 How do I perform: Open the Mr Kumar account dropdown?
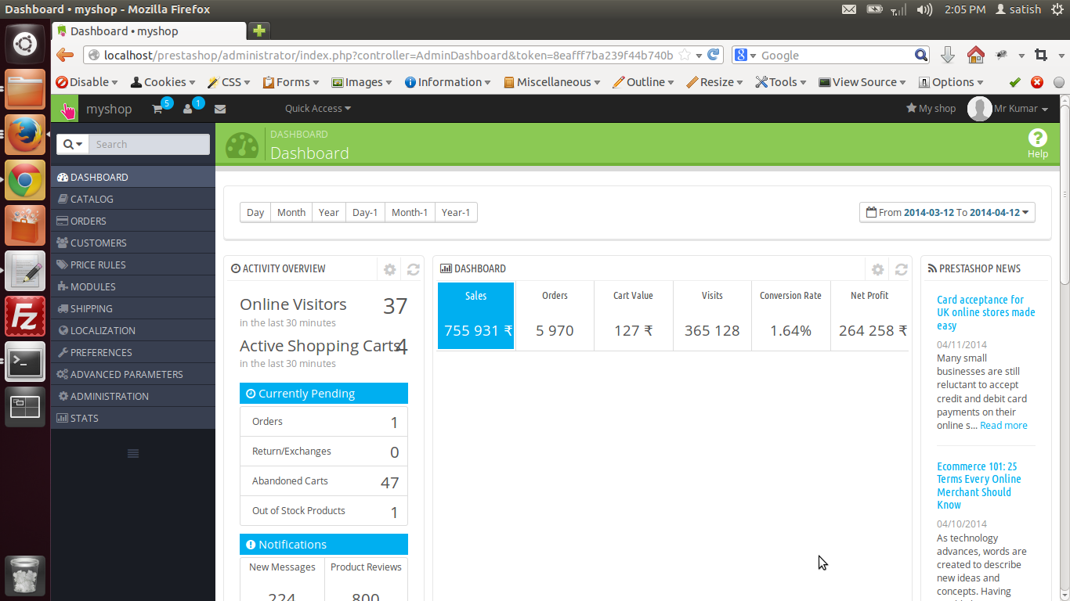click(x=1009, y=109)
